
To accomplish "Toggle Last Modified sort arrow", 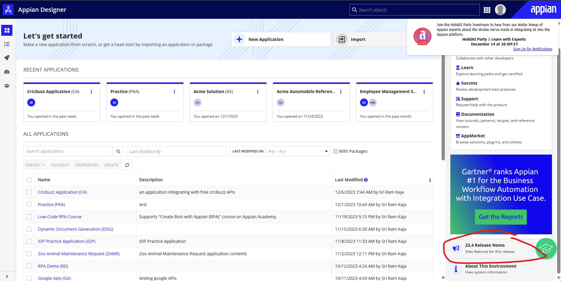I will pyautogui.click(x=430, y=180).
